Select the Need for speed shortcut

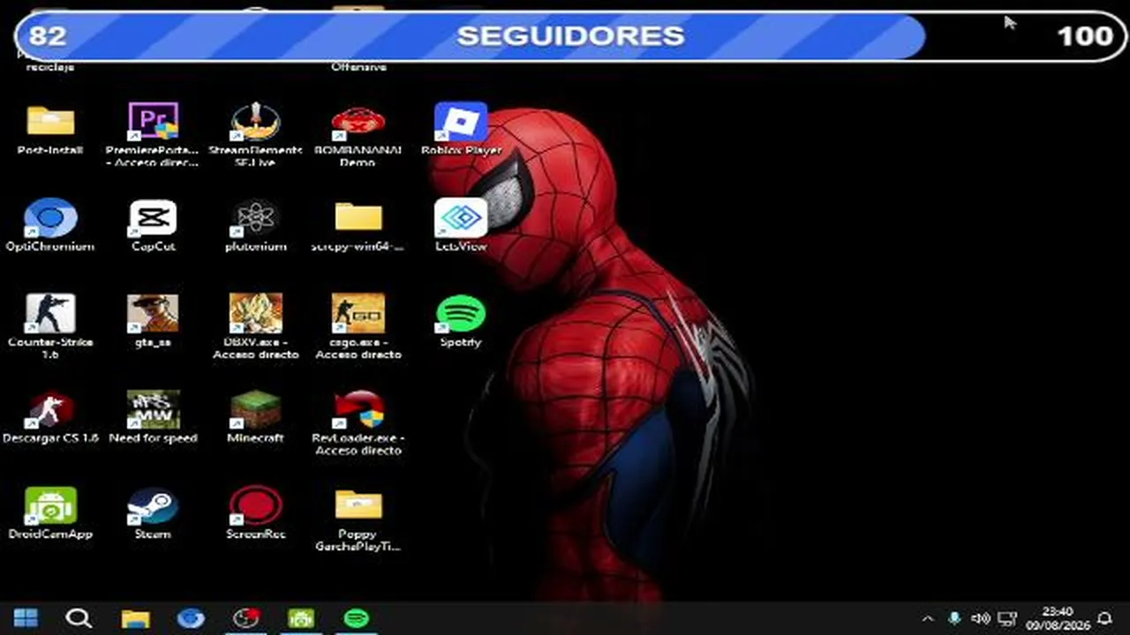154,409
